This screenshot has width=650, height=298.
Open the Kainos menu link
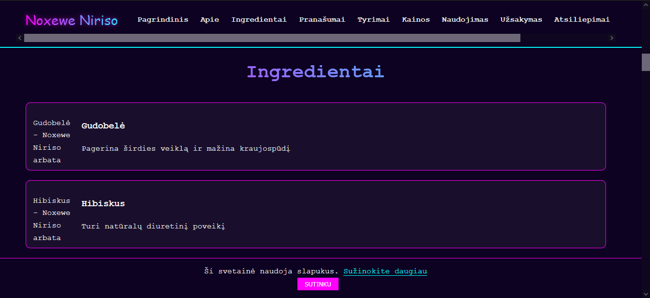(416, 20)
